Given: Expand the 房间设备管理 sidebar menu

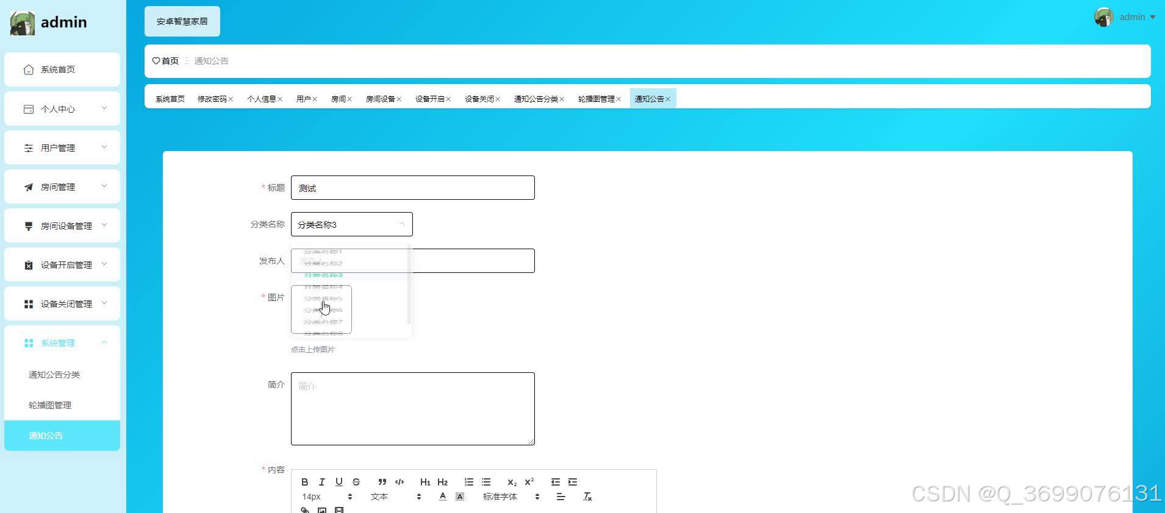Looking at the screenshot, I should coord(62,225).
